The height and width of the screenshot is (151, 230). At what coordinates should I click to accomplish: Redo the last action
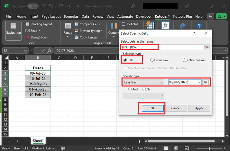(61, 6)
